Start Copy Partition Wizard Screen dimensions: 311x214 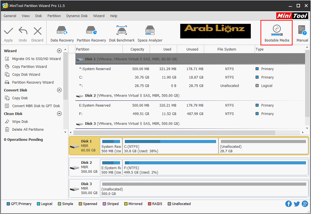point(30,67)
